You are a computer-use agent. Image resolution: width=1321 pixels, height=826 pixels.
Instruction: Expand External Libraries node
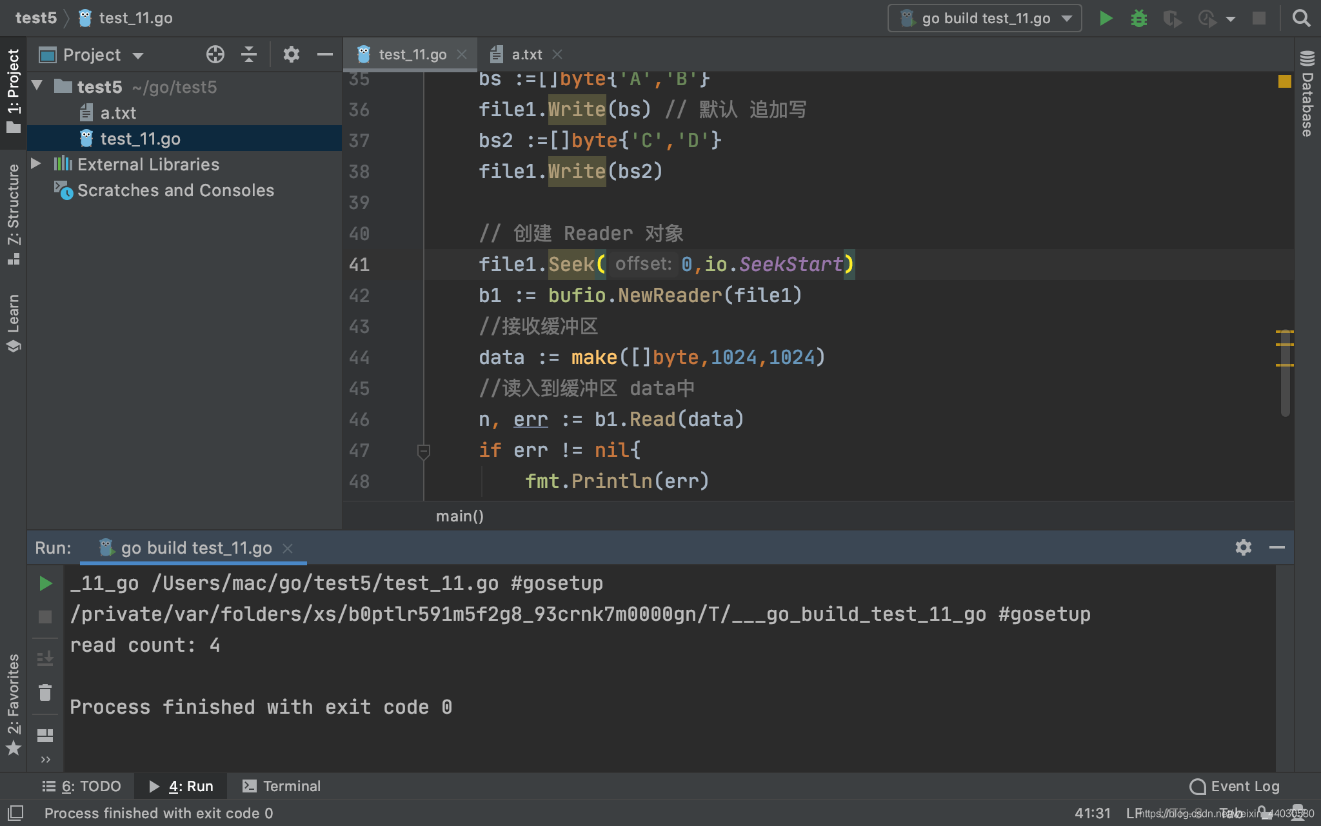click(36, 163)
